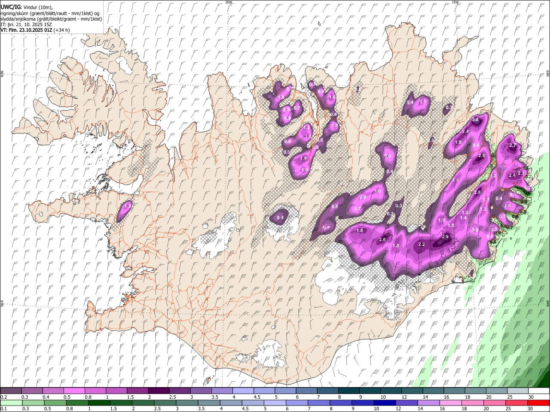Click the navy blue 10–12 swatch in lower legend
Screen dimensions: 550x412
[x=385, y=403]
